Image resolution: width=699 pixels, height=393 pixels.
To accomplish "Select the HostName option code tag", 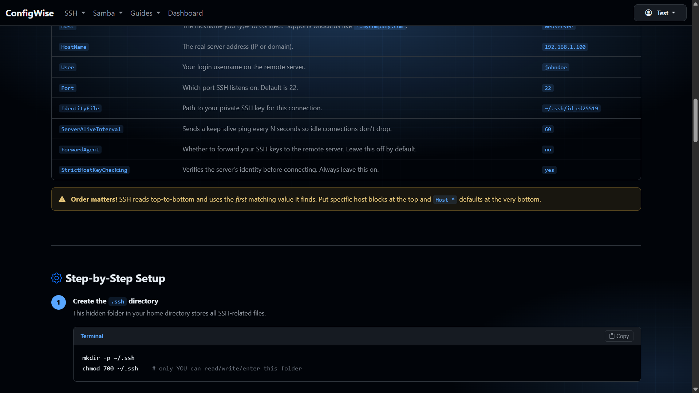I will click(x=74, y=47).
